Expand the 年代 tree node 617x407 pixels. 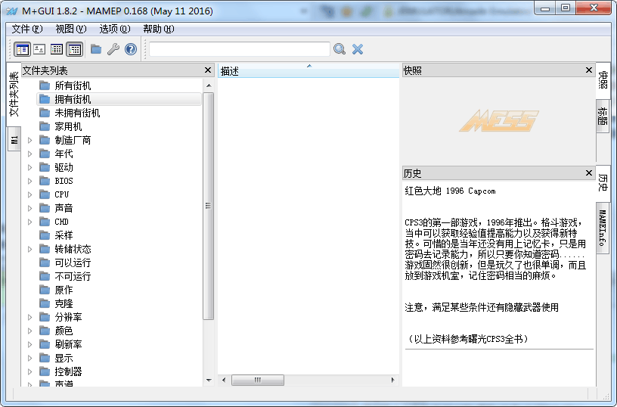point(30,154)
